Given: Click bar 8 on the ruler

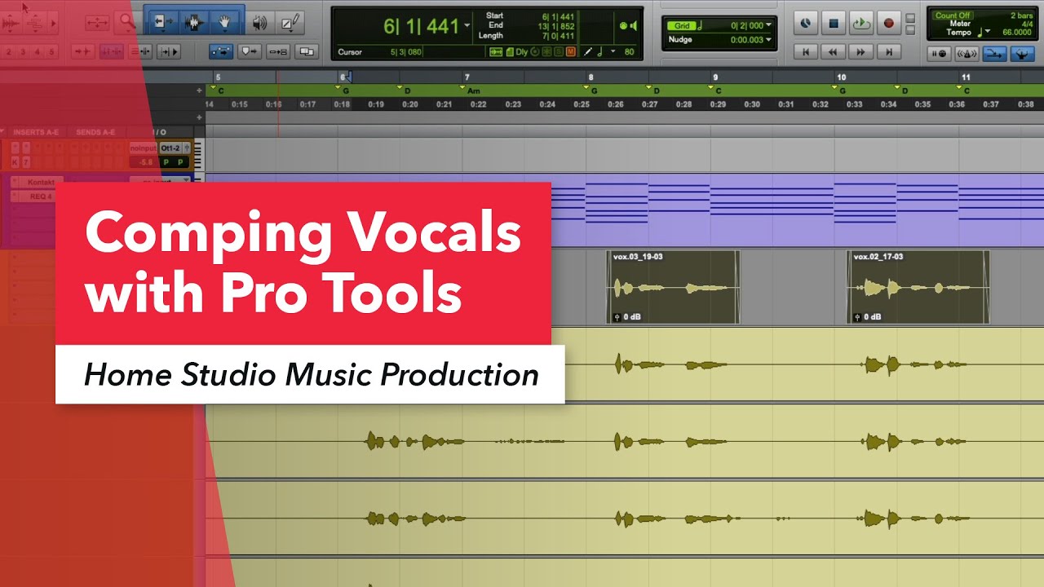Looking at the screenshot, I should [591, 77].
